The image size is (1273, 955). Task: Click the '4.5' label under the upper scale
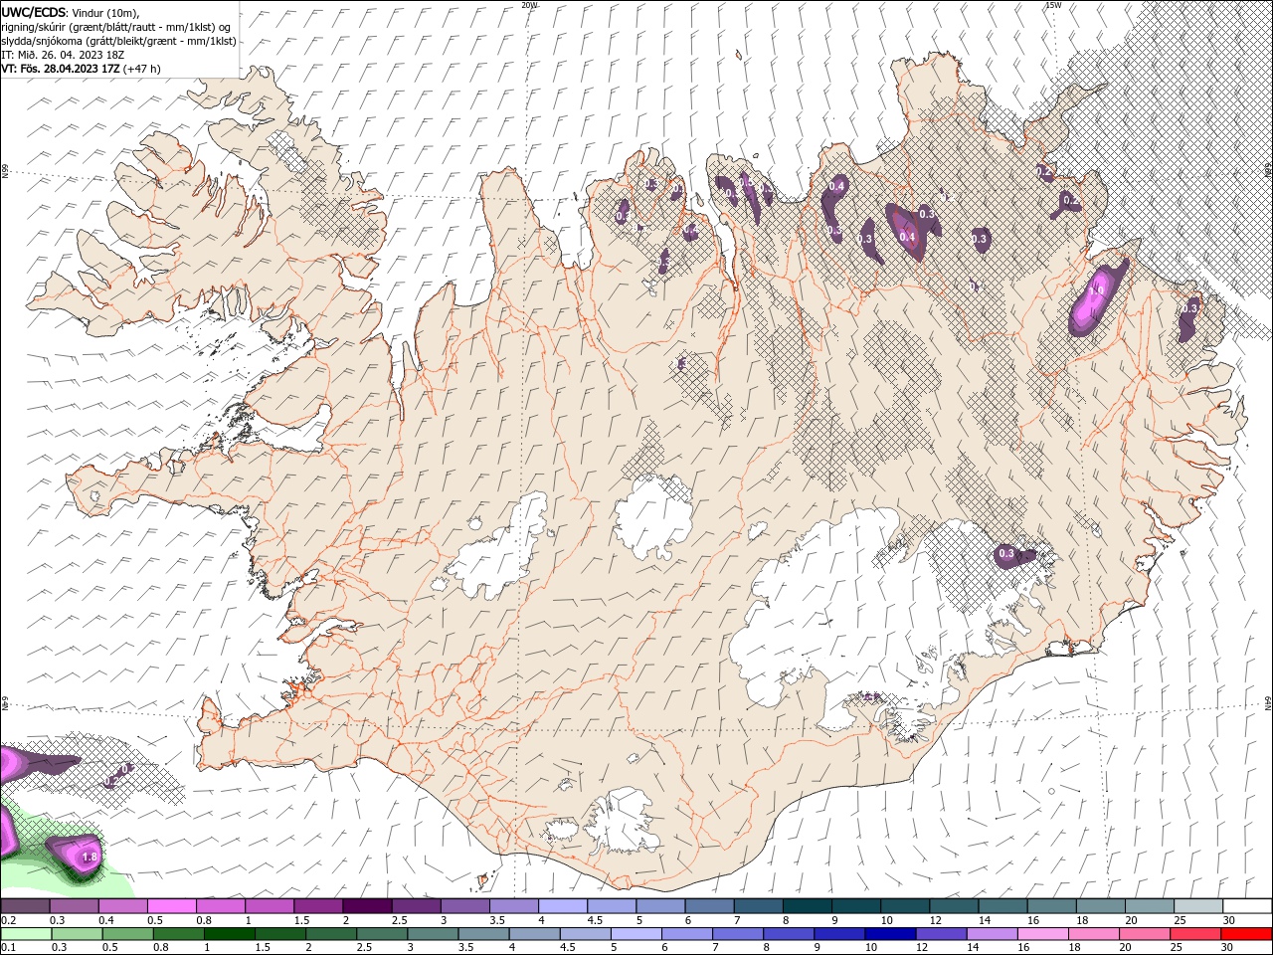596,920
